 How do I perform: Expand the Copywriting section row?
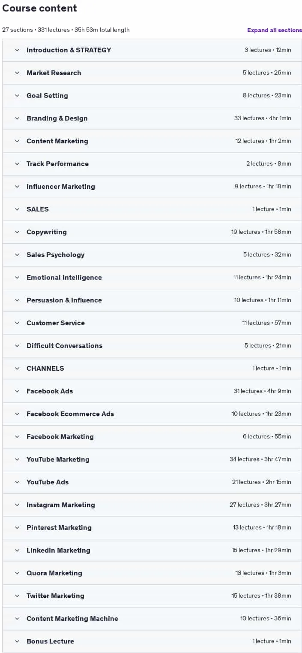pyautogui.click(x=152, y=232)
